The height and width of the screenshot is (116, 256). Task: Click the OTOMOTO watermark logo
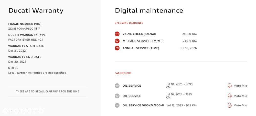coord(23,111)
